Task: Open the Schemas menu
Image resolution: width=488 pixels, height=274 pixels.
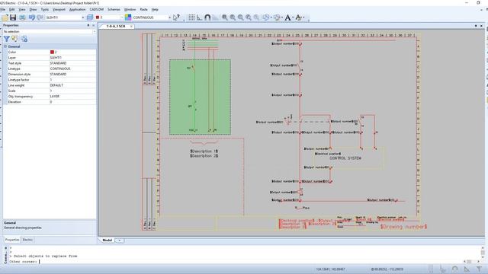Action: click(x=114, y=10)
